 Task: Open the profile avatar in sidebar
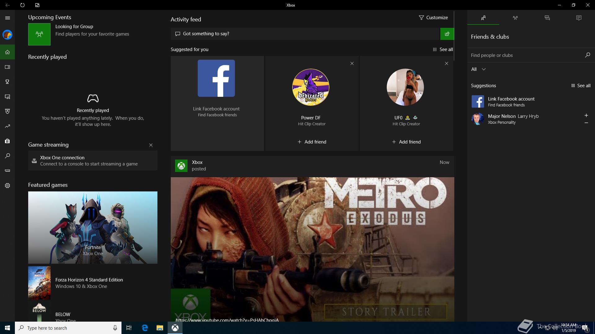coord(7,35)
